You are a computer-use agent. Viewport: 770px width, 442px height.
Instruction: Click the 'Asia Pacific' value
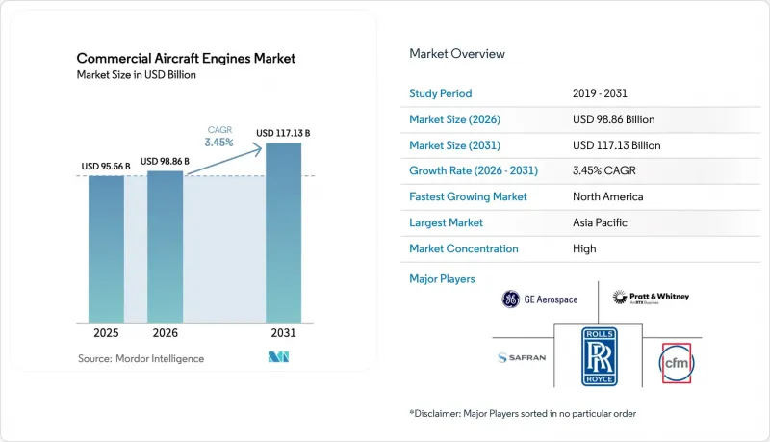(x=600, y=222)
